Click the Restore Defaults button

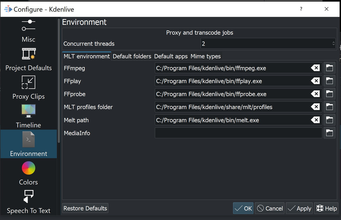tap(85, 208)
